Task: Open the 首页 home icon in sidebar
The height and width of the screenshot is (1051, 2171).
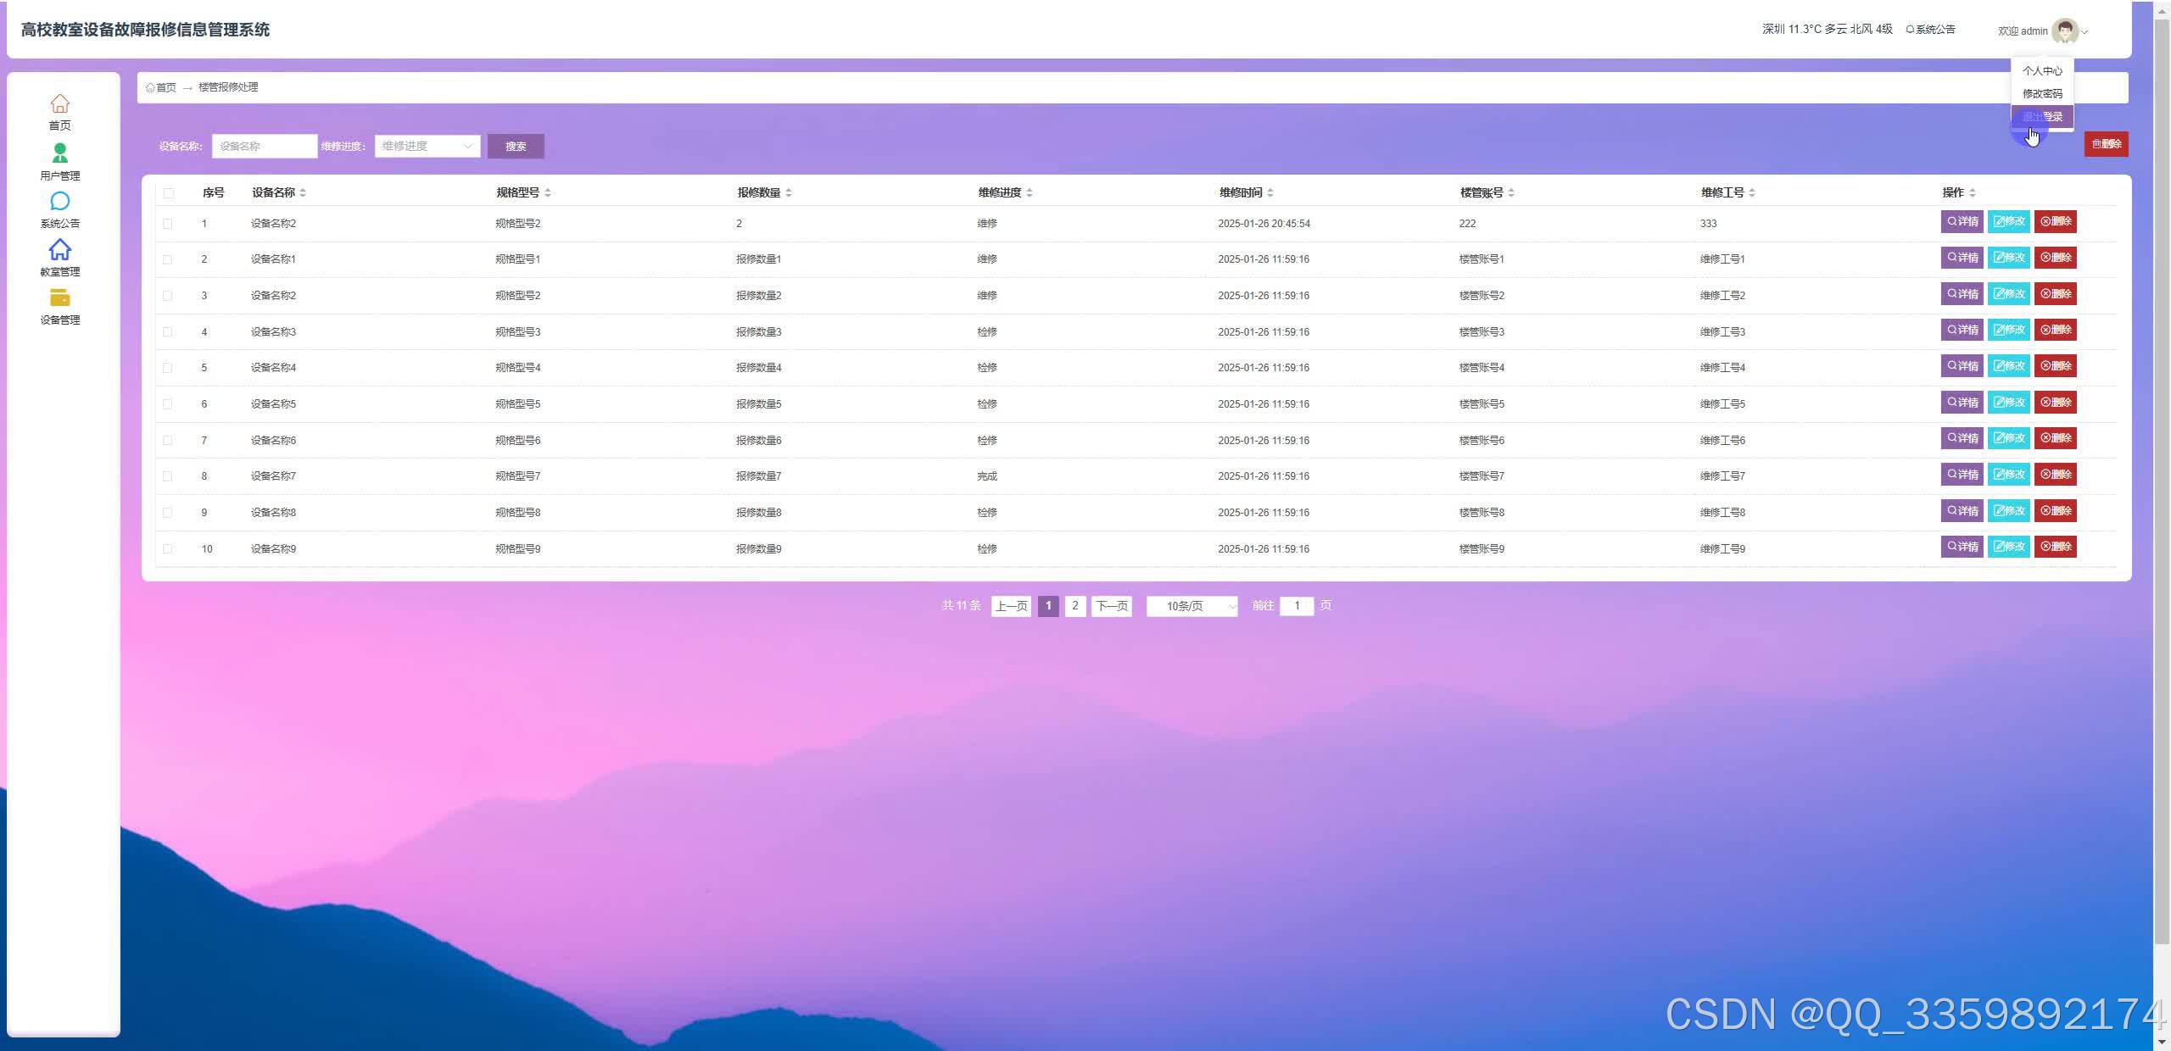Action: click(x=59, y=104)
